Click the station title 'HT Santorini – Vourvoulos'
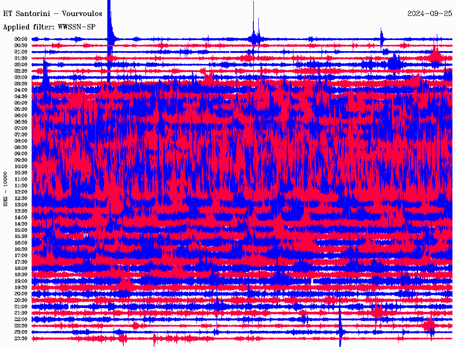Screen dimensions: 456x347 click(x=53, y=14)
